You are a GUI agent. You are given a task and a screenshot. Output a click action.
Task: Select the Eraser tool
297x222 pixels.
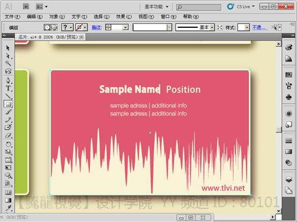[x=8, y=135]
